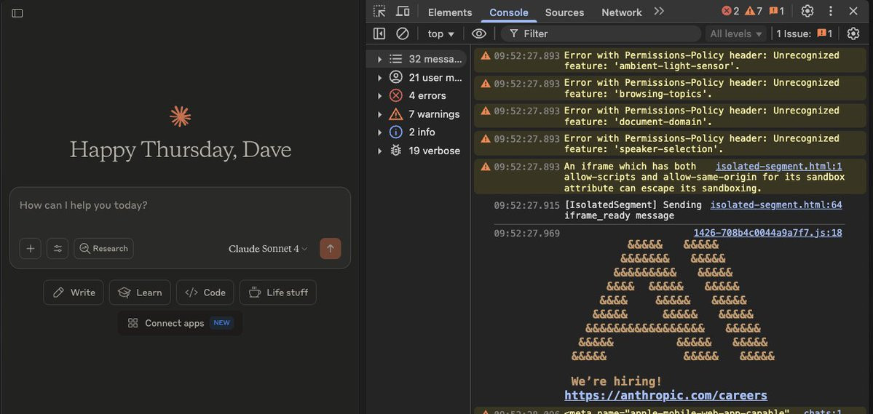The height and width of the screenshot is (414, 873).
Task: Expand the 32 messages group
Action: 380,59
